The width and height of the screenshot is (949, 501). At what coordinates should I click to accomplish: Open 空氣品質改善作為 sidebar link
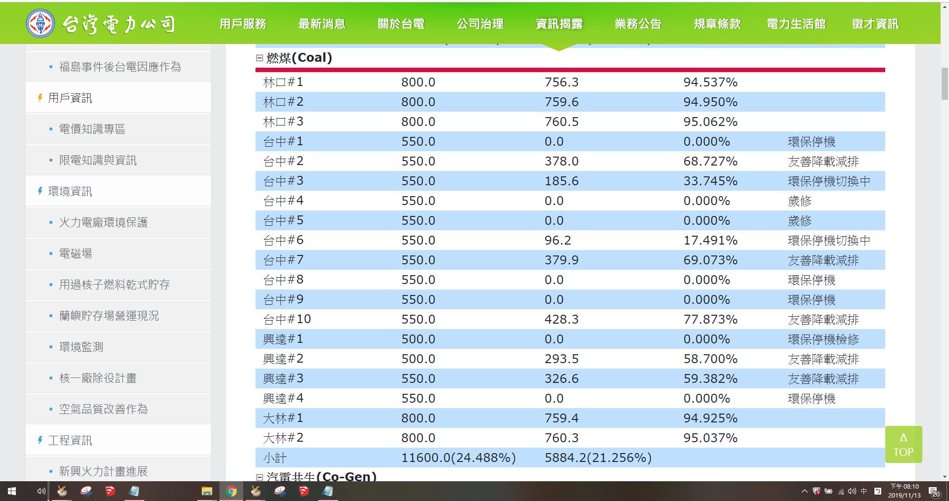[x=103, y=409]
